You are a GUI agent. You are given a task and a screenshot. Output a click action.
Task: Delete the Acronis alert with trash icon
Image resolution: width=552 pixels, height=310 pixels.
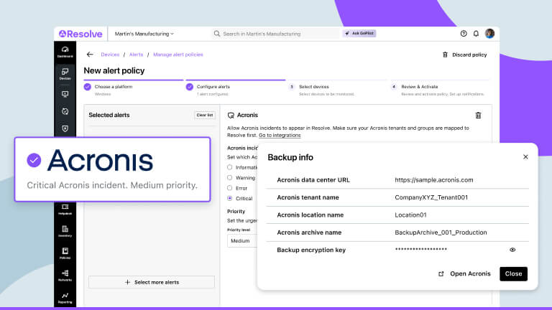coord(478,116)
